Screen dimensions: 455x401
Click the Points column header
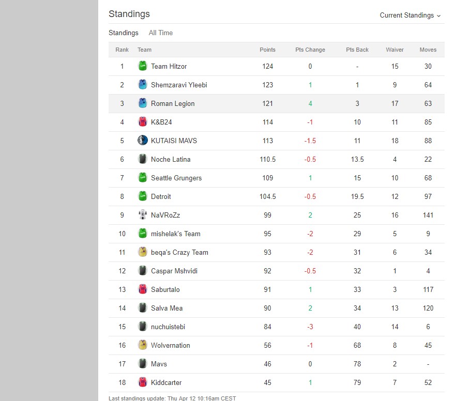(267, 50)
